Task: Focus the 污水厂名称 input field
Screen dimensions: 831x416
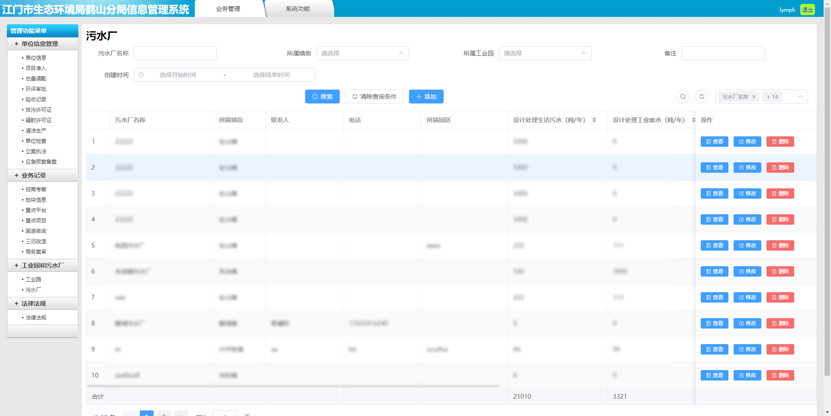Action: (x=175, y=53)
